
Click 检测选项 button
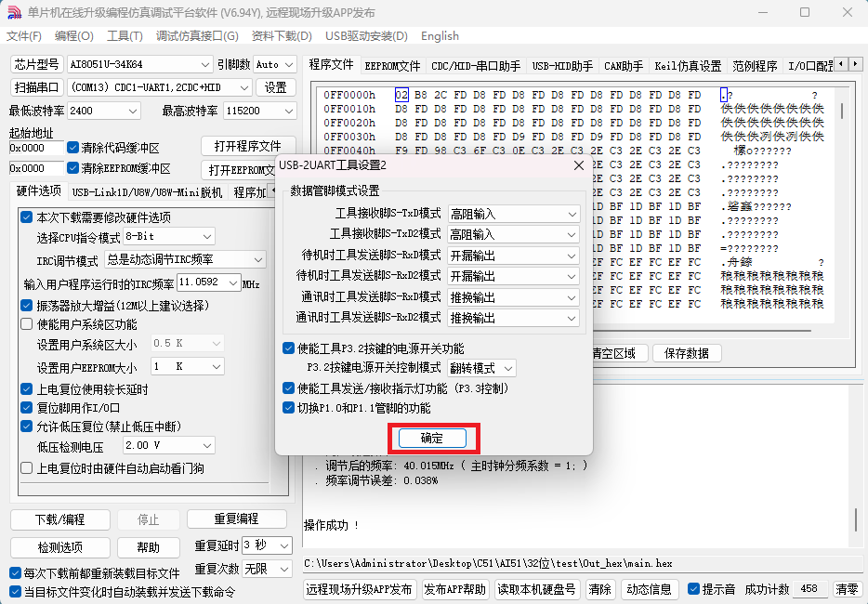pyautogui.click(x=59, y=547)
